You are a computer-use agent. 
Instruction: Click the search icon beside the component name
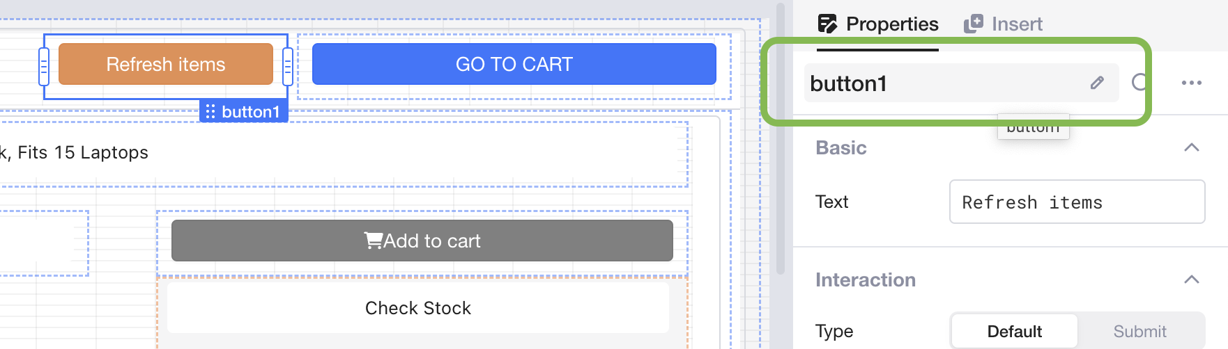[1139, 83]
